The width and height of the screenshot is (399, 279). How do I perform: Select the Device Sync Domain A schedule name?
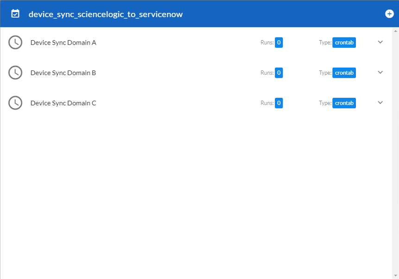63,43
